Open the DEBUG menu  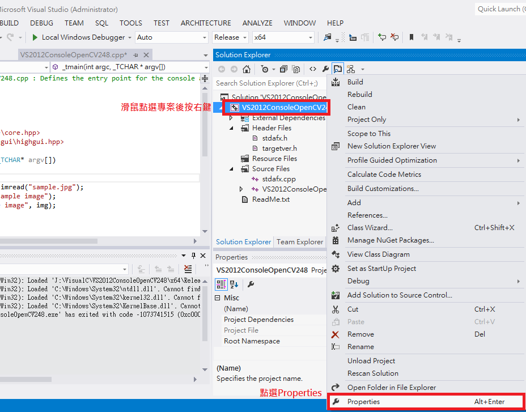[41, 23]
